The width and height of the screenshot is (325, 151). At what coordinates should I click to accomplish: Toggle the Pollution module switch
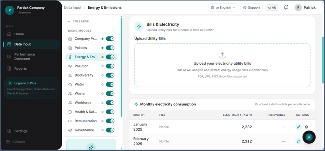click(x=110, y=66)
